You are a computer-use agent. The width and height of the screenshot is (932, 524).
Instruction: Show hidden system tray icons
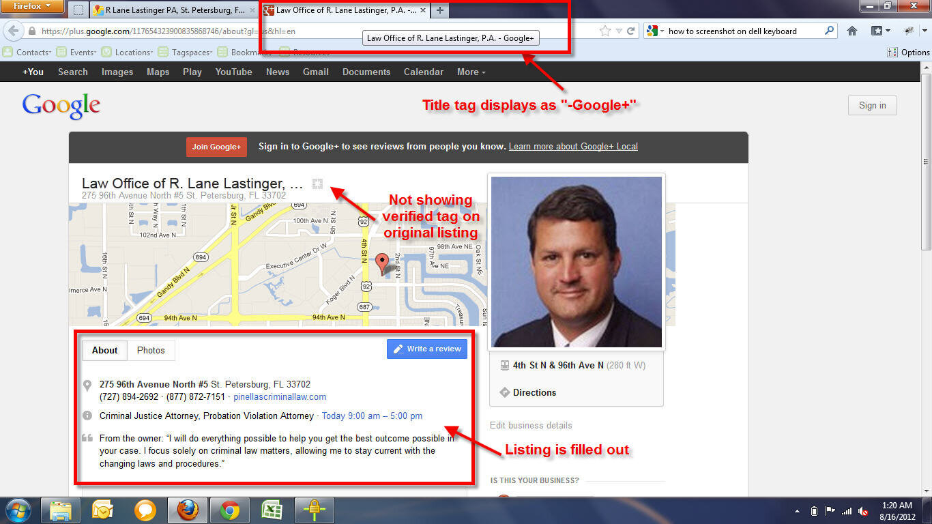[798, 511]
